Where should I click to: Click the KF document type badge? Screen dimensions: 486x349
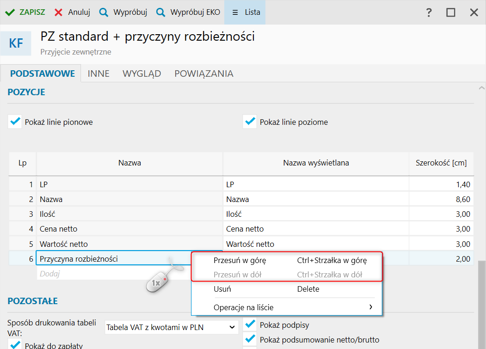coord(16,43)
